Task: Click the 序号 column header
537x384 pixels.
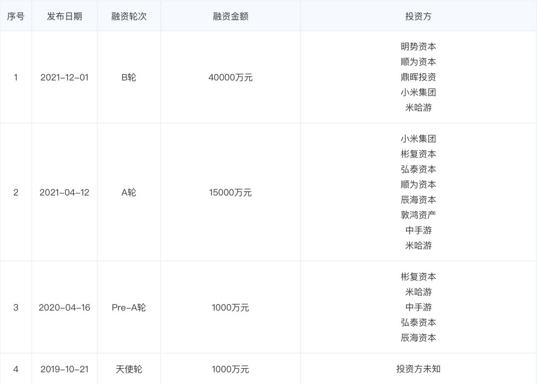Action: 16,16
